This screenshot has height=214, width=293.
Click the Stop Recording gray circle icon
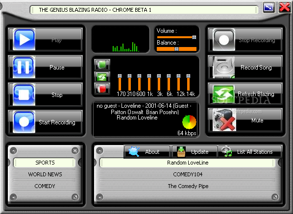pos(224,40)
